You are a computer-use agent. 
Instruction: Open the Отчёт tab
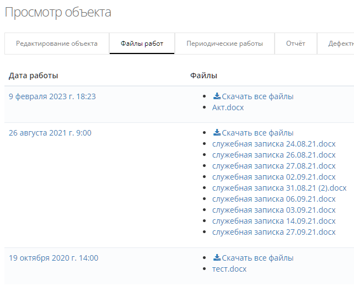coord(296,44)
